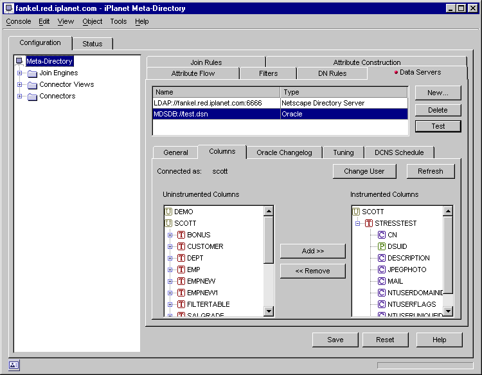
Task: Click the Type column header
Action: (344, 92)
